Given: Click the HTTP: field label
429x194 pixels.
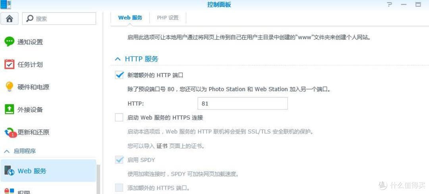Looking at the screenshot, I should coord(136,104).
